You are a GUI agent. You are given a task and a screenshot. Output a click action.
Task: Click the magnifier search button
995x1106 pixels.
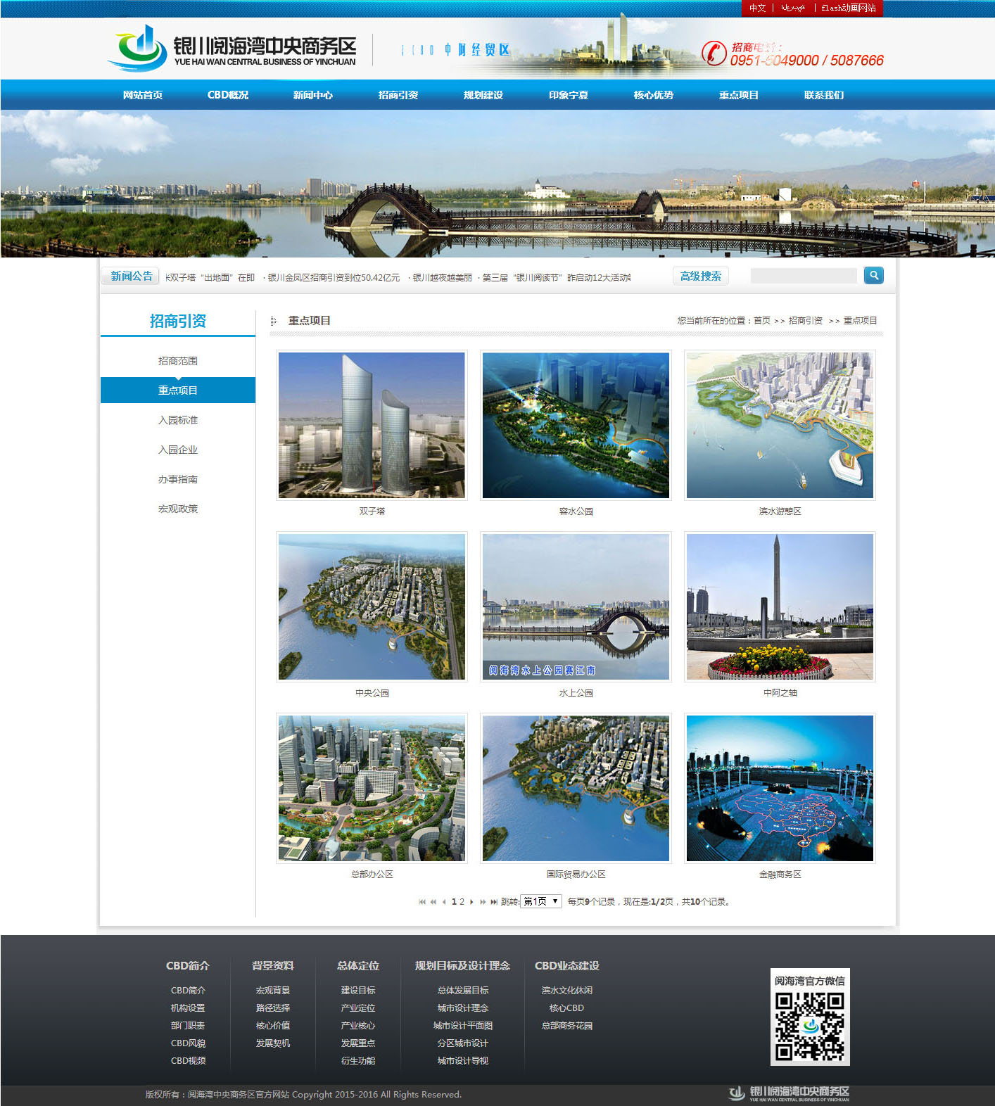click(873, 276)
